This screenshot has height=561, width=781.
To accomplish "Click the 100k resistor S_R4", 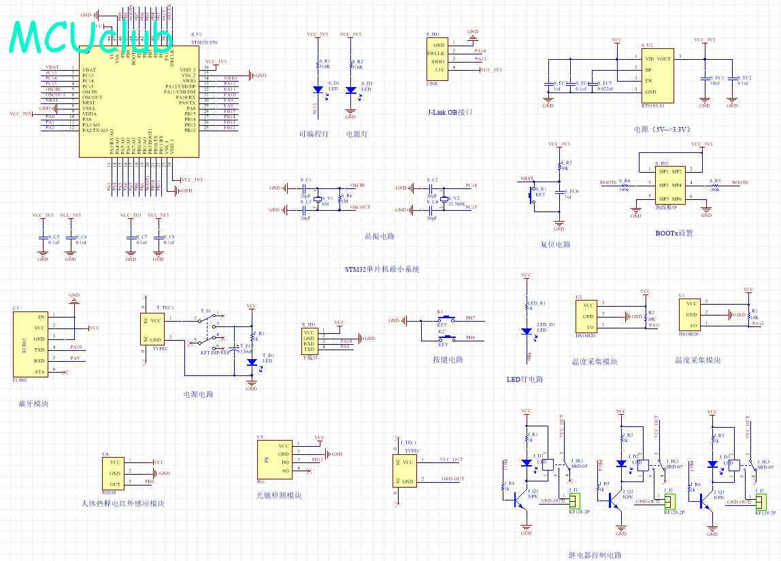I will 624,185.
